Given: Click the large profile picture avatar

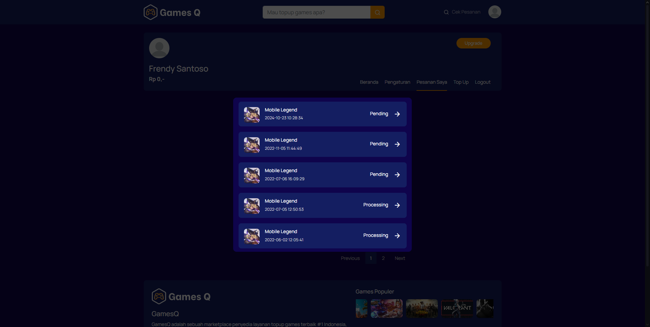Looking at the screenshot, I should 159,48.
